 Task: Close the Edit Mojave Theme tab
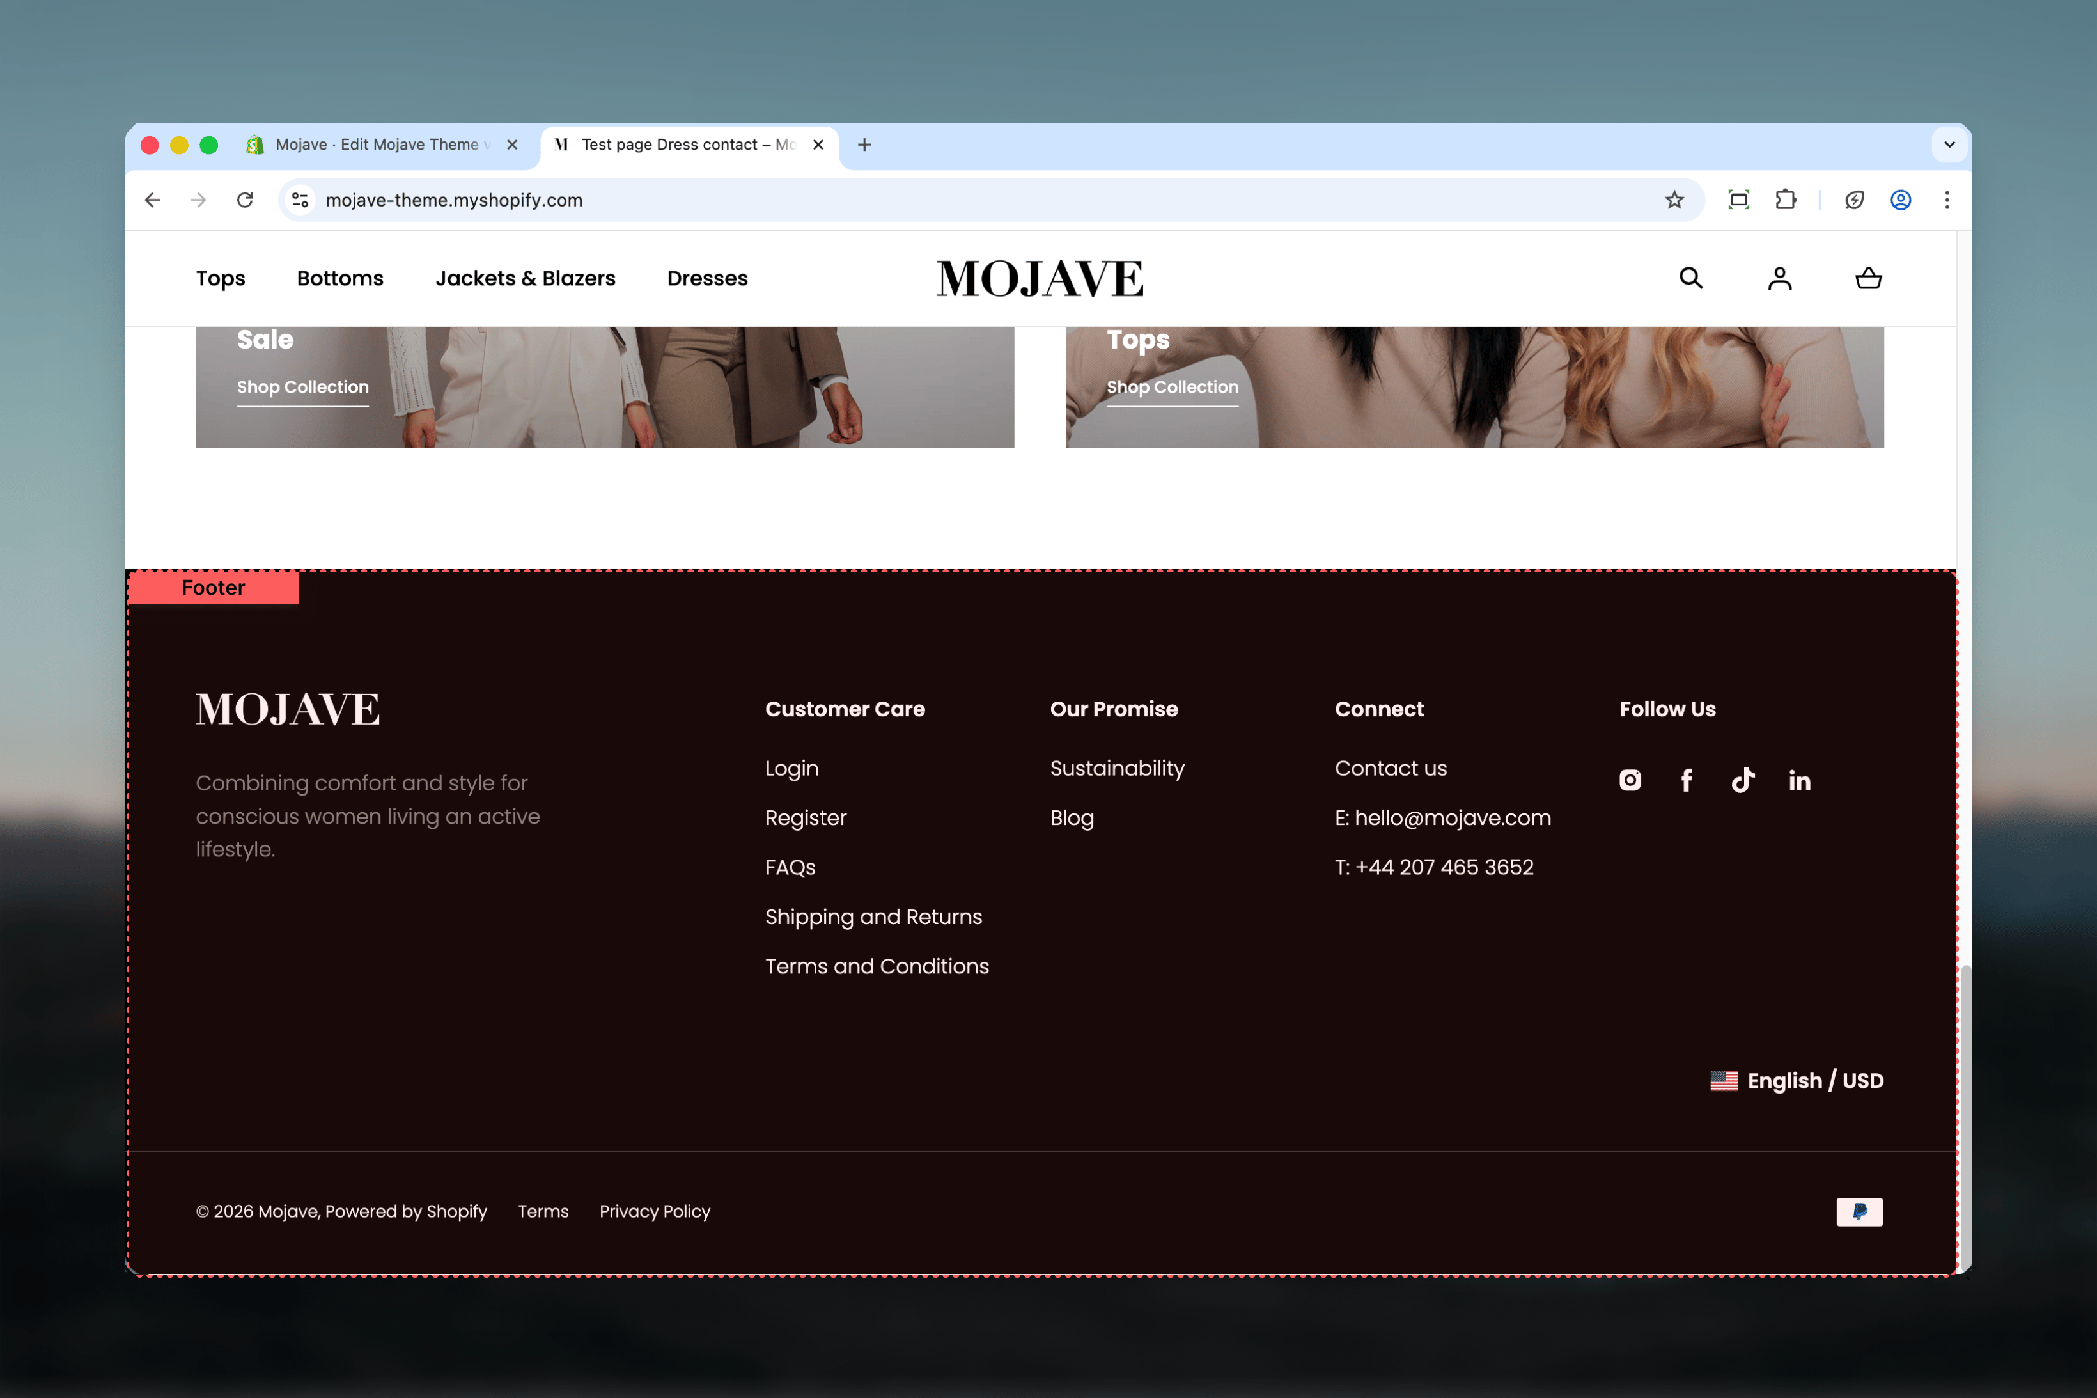[x=513, y=145]
